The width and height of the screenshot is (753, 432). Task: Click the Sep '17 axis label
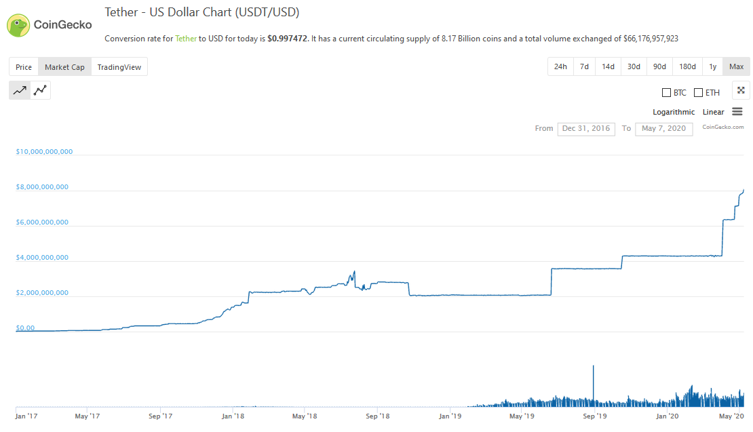coord(160,416)
